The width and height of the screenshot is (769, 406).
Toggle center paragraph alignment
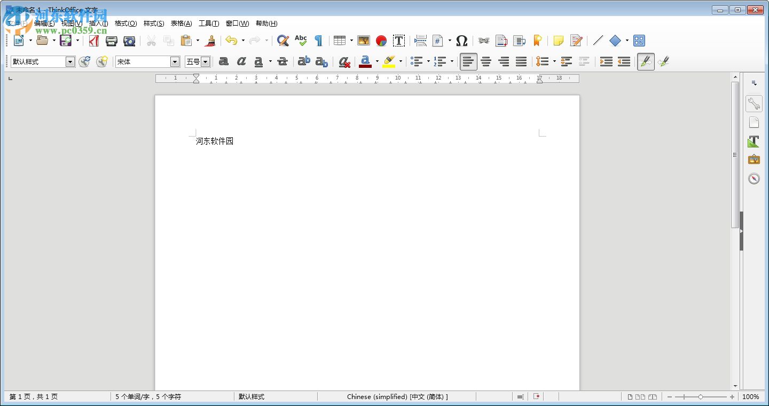click(486, 61)
